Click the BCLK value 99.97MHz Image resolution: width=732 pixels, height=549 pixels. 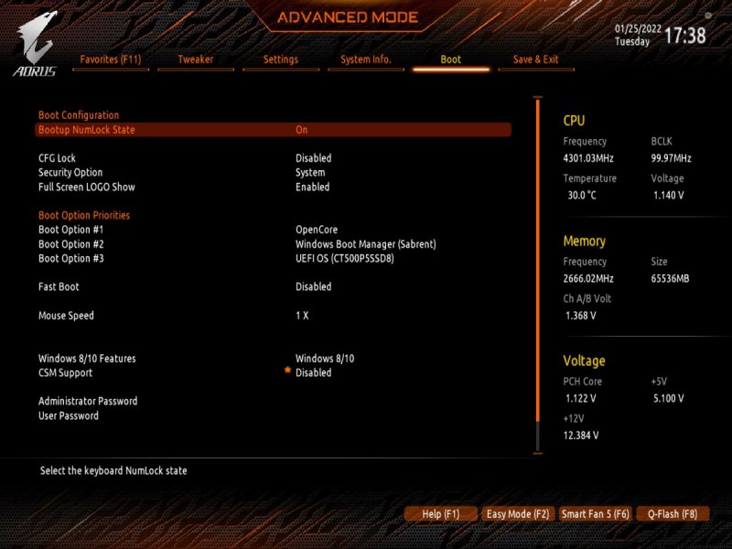pyautogui.click(x=671, y=158)
